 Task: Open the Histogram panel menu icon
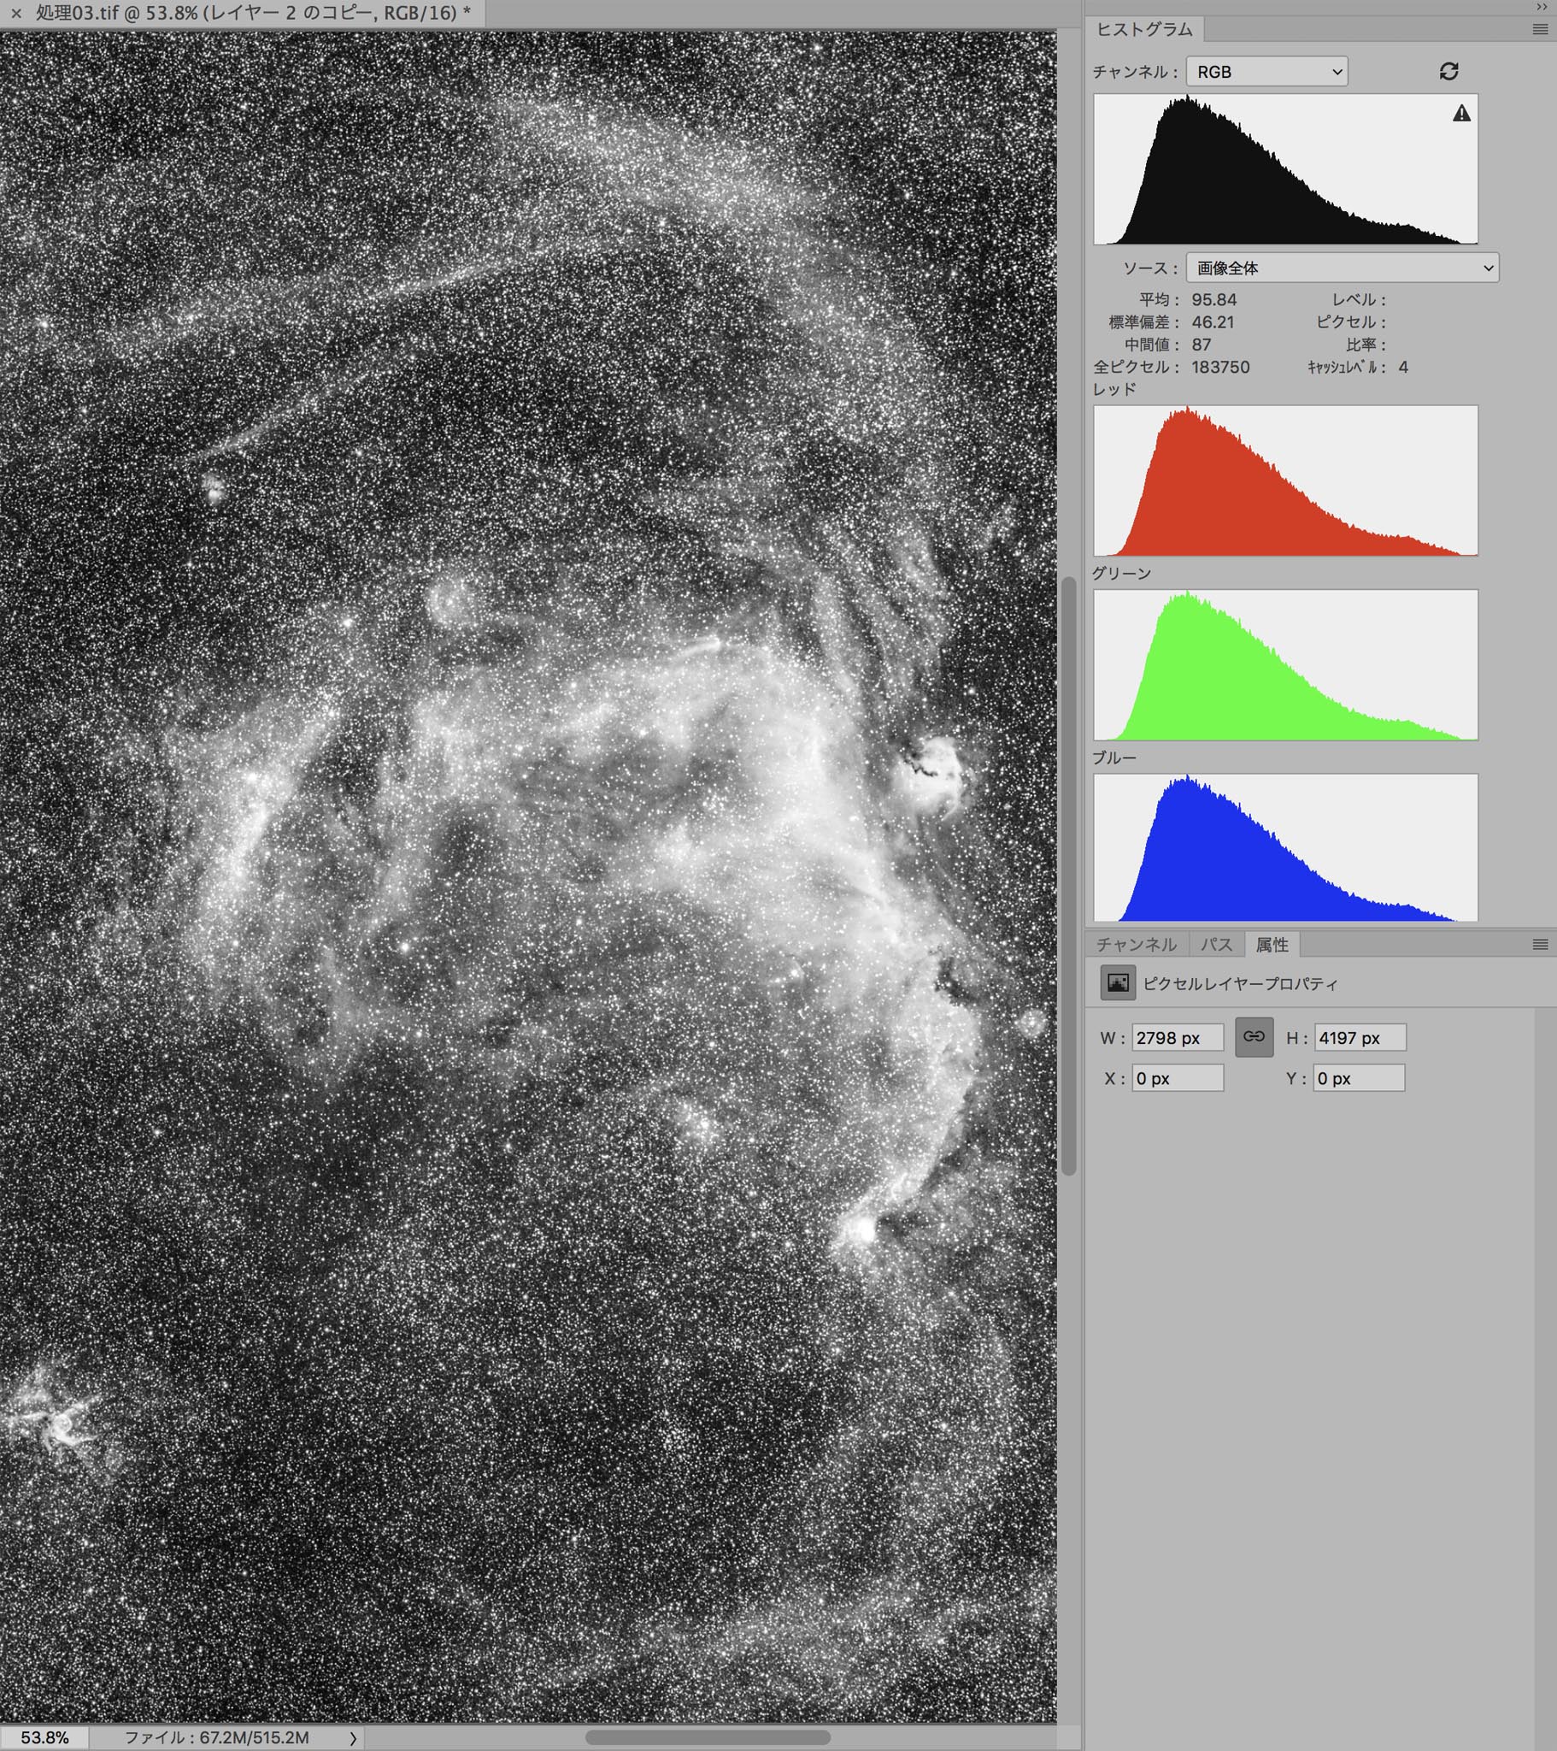(1539, 29)
